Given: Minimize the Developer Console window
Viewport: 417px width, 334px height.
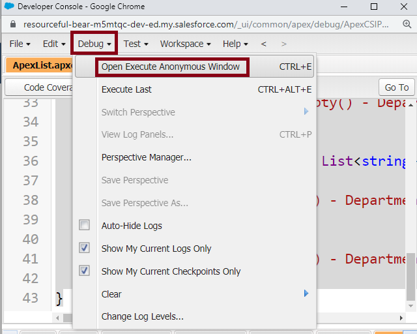Looking at the screenshot, I should pyautogui.click(x=344, y=7).
